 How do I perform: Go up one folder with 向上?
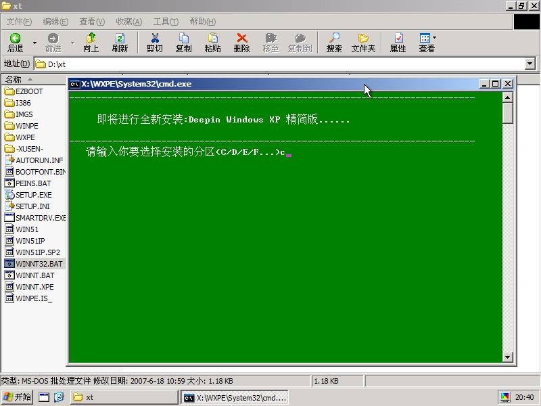[91, 43]
